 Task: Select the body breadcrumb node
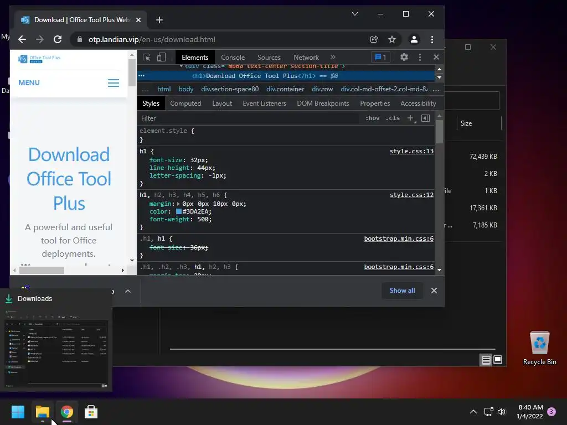(186, 89)
